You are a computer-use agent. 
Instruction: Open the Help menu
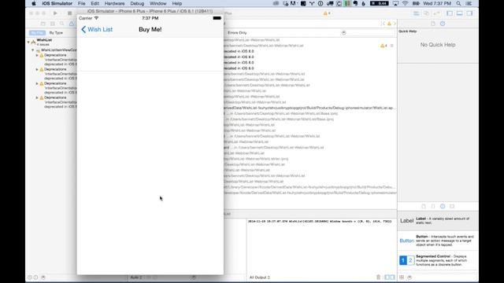(176, 3)
